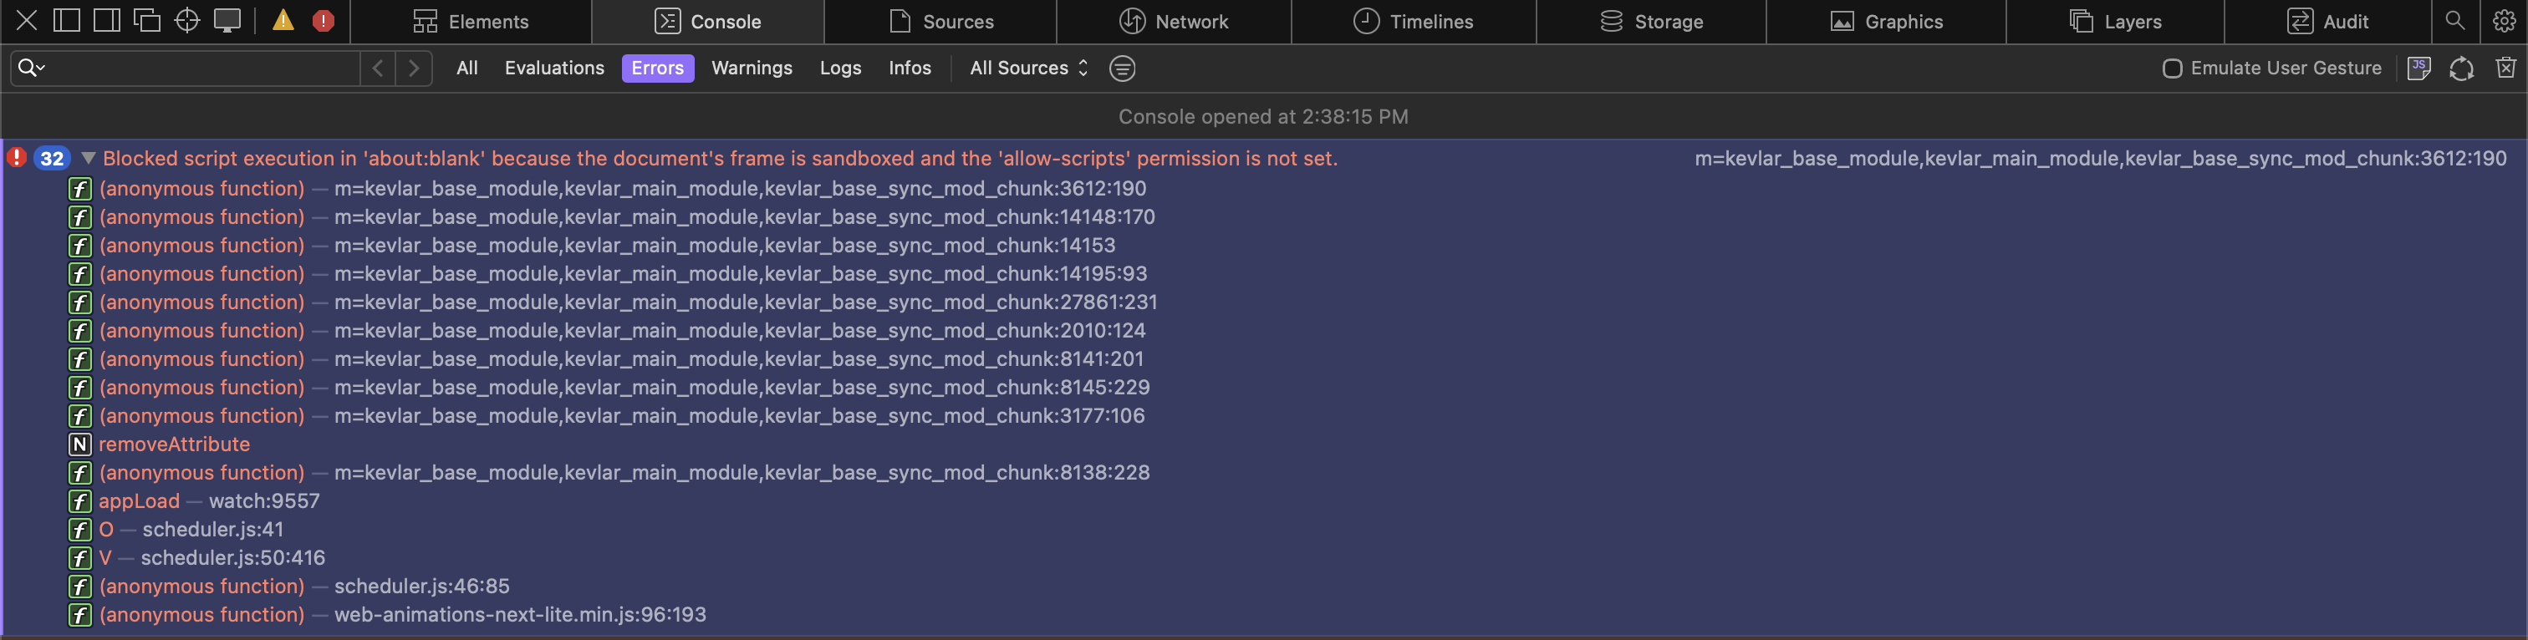Filter console by Warnings

[752, 68]
